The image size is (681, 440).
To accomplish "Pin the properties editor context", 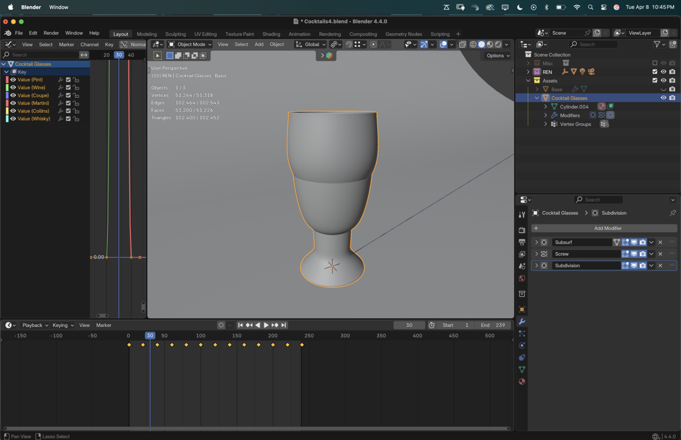I will pyautogui.click(x=672, y=213).
